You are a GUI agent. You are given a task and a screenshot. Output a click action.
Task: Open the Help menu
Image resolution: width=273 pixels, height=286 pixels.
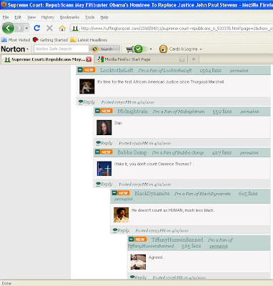pyautogui.click(x=104, y=17)
